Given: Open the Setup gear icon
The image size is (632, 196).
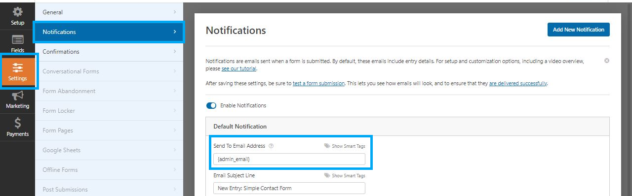Looking at the screenshot, I should point(17,11).
